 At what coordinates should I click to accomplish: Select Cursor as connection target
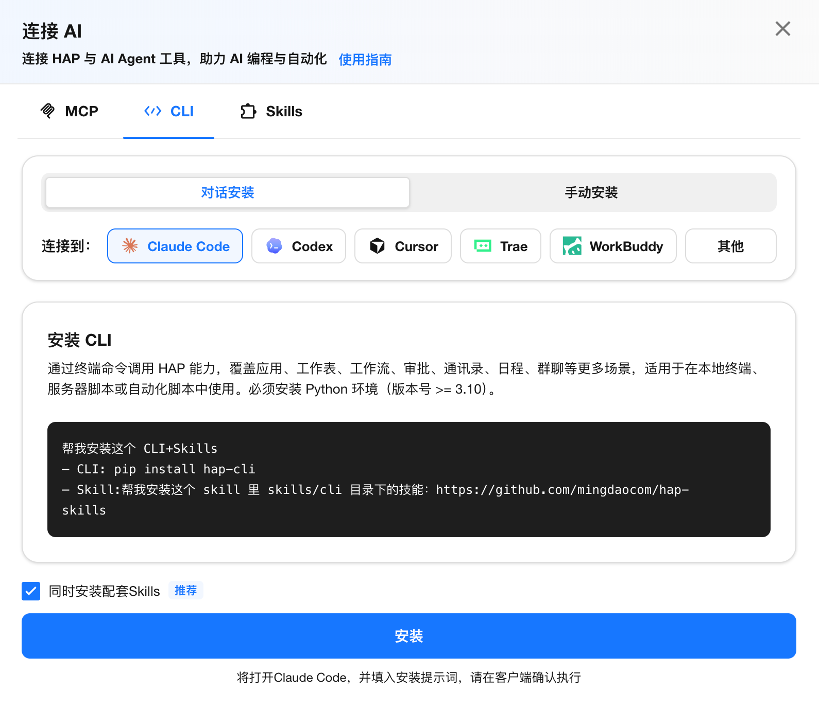point(403,246)
